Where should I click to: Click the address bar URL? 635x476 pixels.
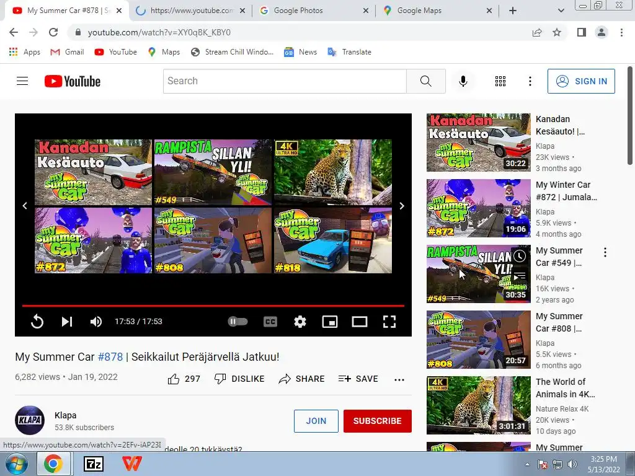pos(159,32)
